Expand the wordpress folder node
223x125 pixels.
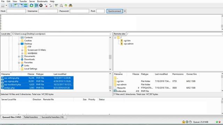point(22,53)
